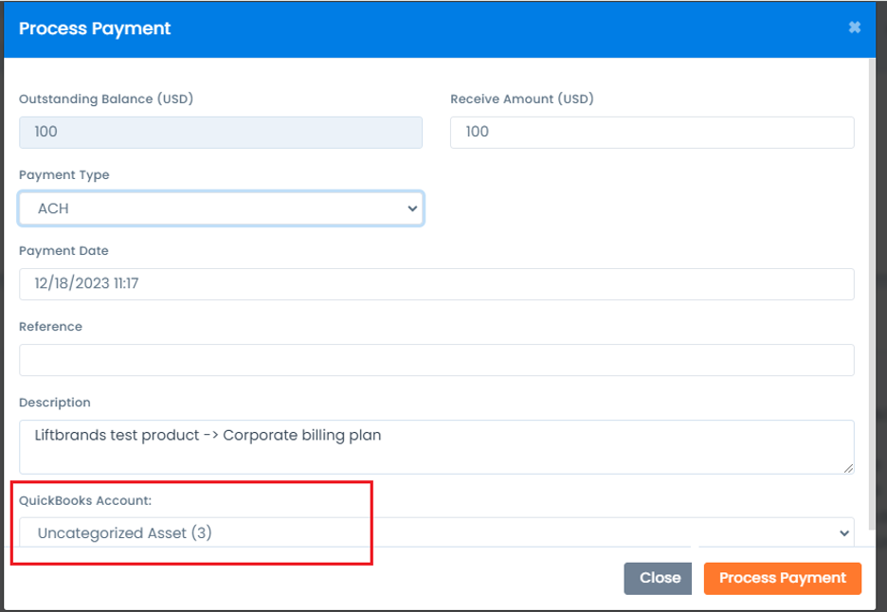Click the QuickBooks Account label
Image resolution: width=887 pixels, height=612 pixels.
tap(85, 500)
